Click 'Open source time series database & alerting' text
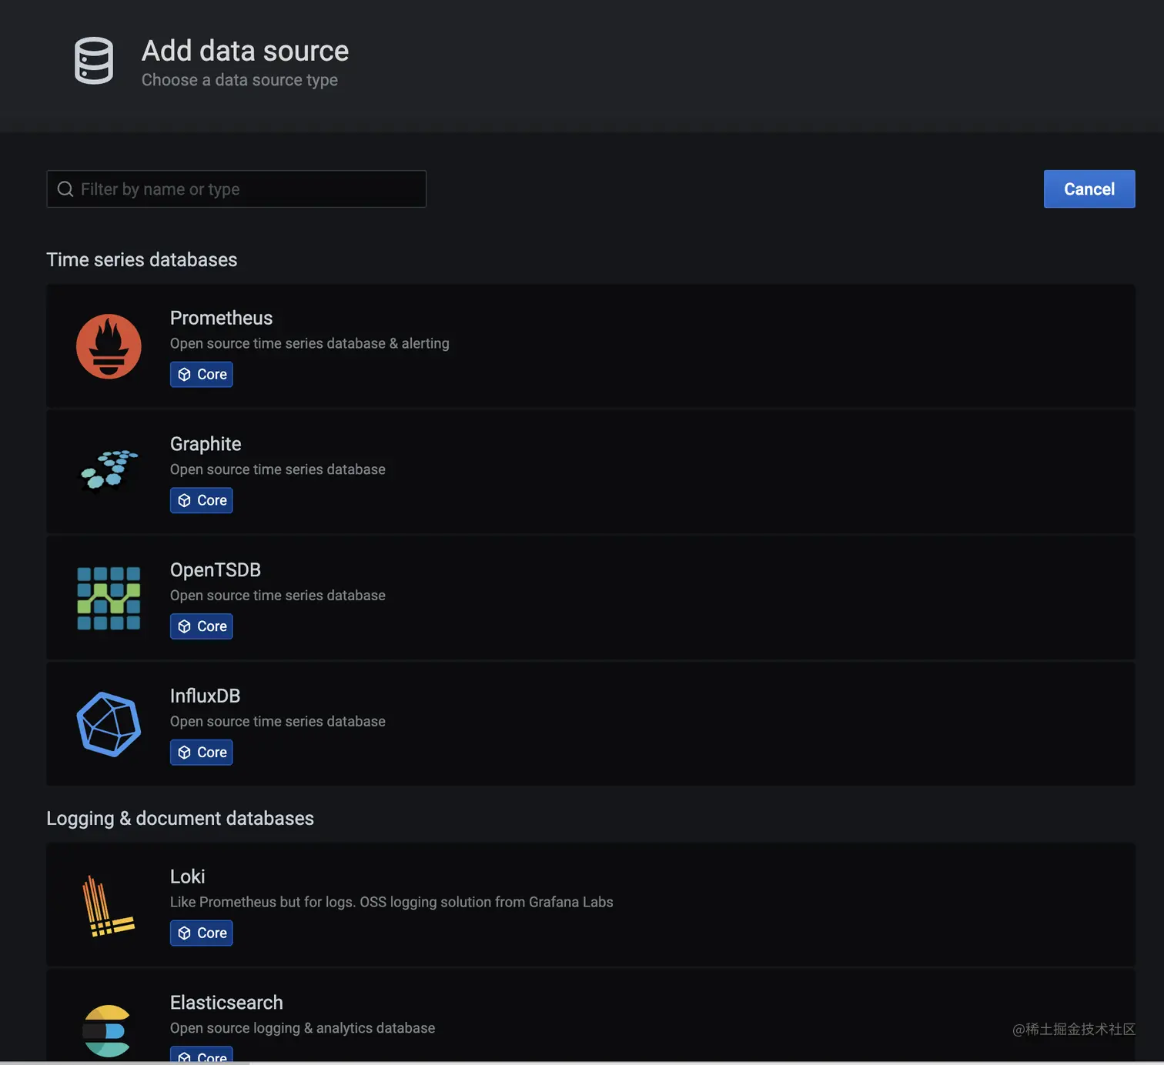This screenshot has width=1164, height=1065. point(309,343)
